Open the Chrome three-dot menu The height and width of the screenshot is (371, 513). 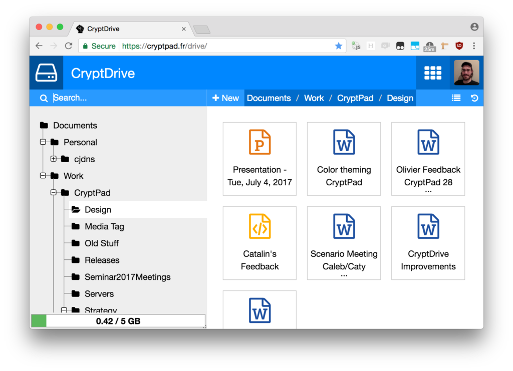(474, 46)
